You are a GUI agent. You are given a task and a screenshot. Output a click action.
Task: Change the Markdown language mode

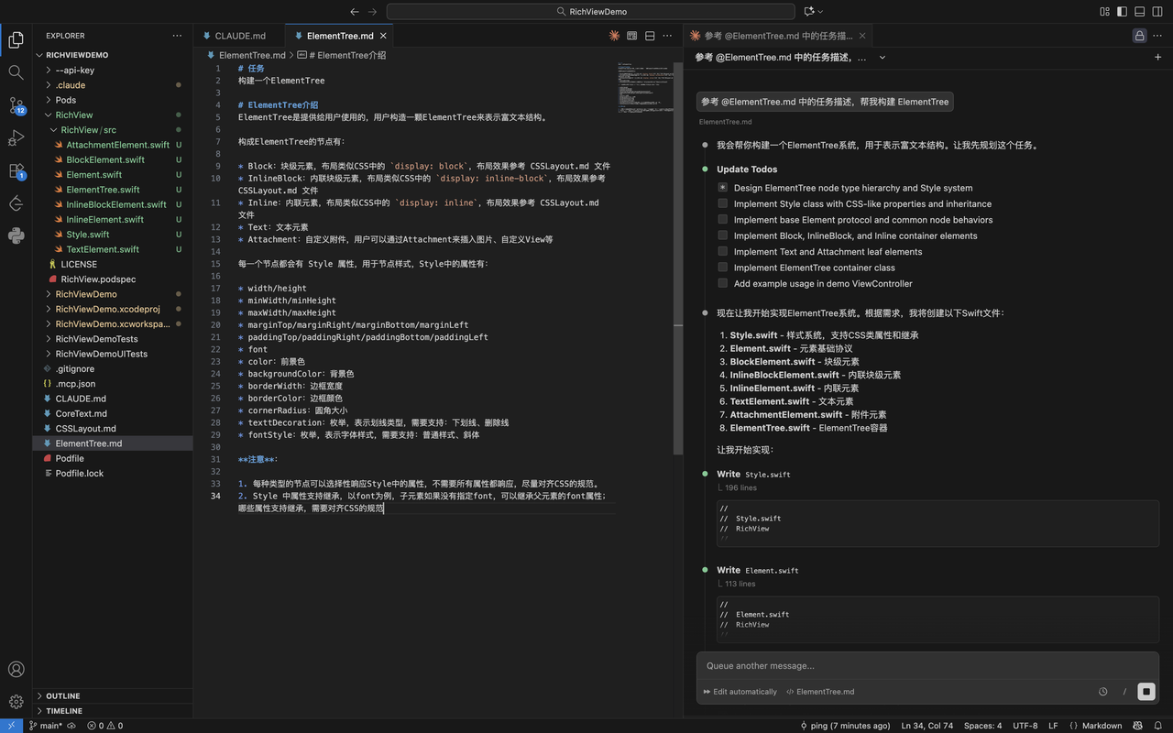tap(1102, 726)
